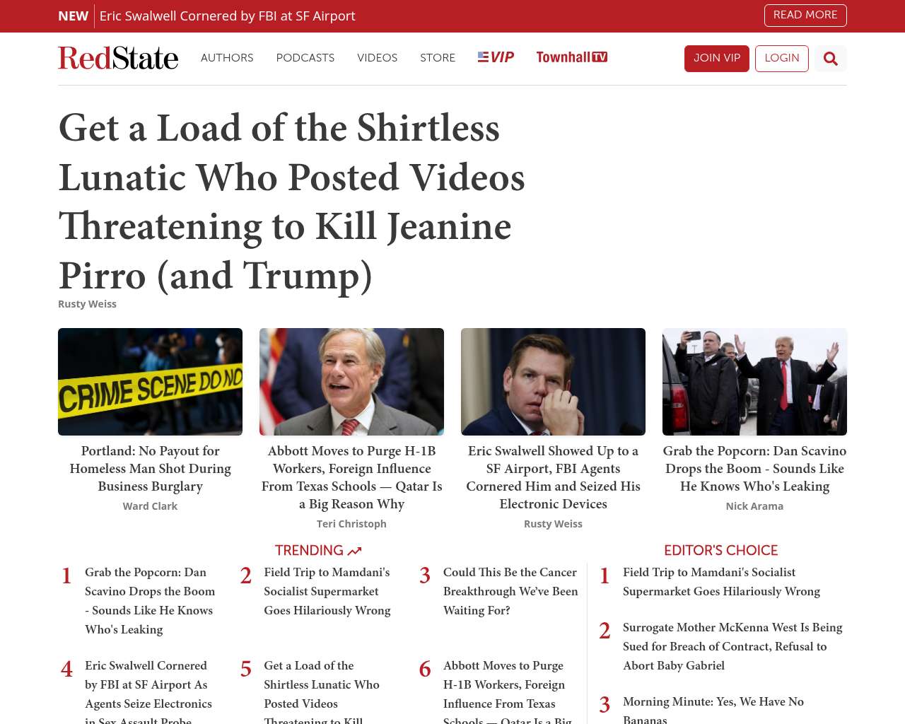Open Surrogate Mother McKenna West article

pyautogui.click(x=732, y=646)
